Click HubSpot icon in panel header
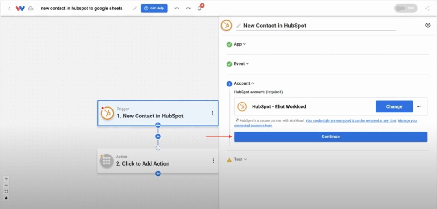437x209 pixels. pyautogui.click(x=227, y=25)
